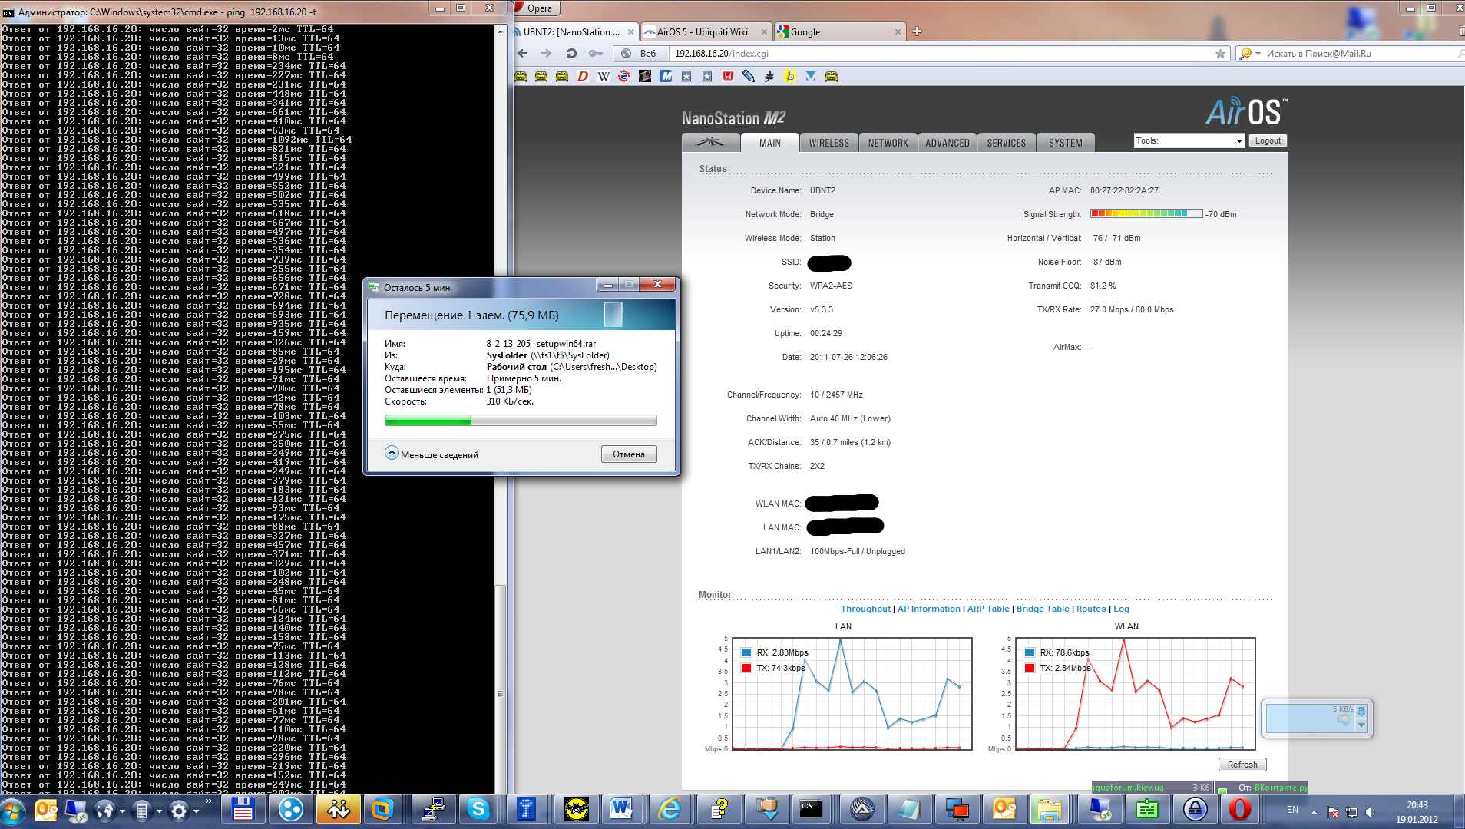Open the Ubiquiti logo tab in AirOS

[x=710, y=142]
